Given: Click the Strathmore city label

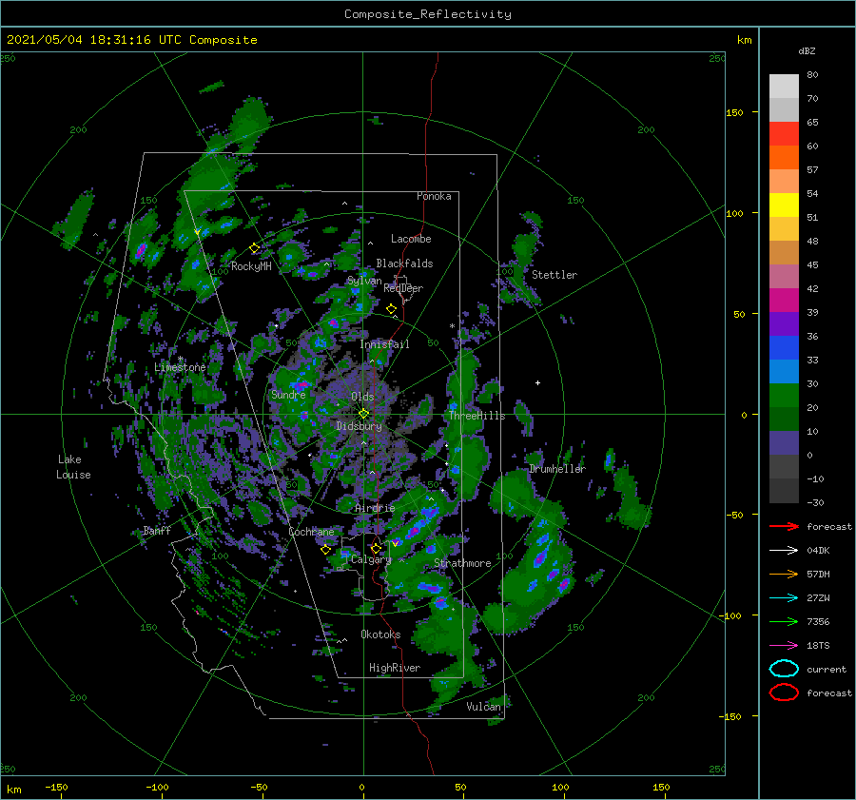Looking at the screenshot, I should click(x=462, y=563).
